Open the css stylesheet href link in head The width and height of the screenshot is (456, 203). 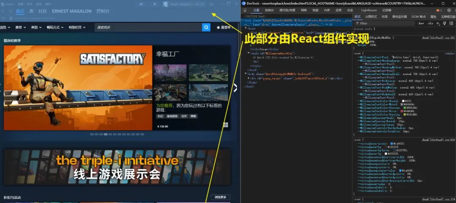pyautogui.click(x=330, y=33)
